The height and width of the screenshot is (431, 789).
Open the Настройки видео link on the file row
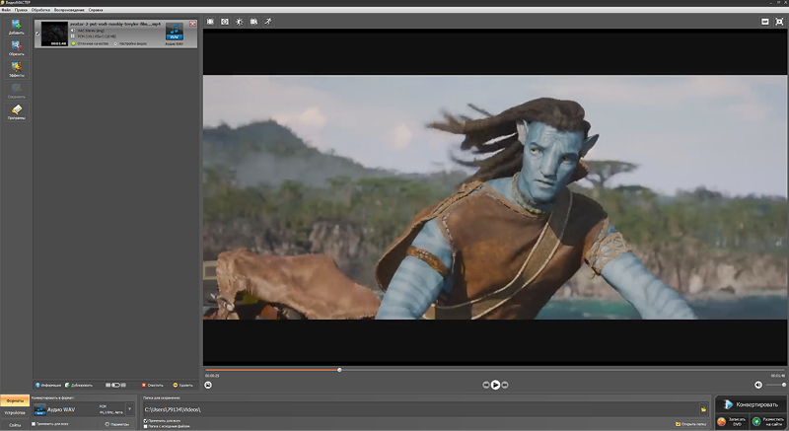130,43
